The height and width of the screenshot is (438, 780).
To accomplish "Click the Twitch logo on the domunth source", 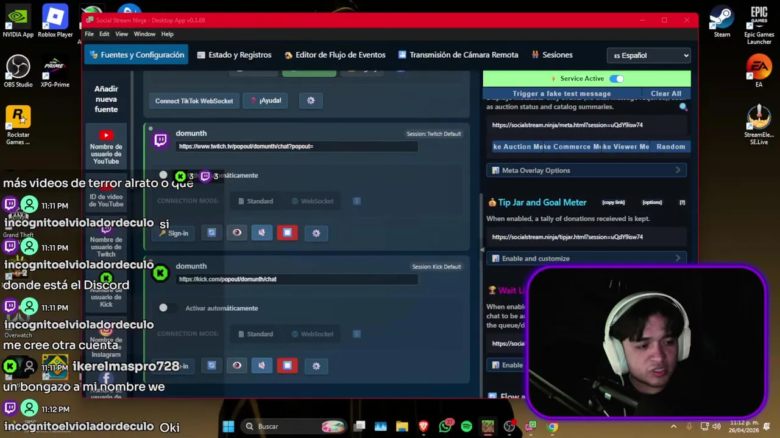I will coord(160,141).
